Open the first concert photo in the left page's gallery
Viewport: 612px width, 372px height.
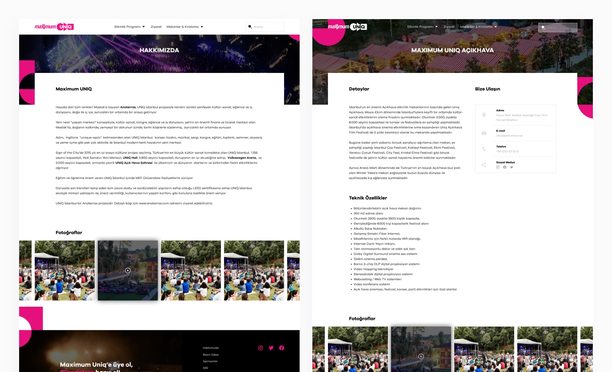pyautogui.click(x=64, y=270)
